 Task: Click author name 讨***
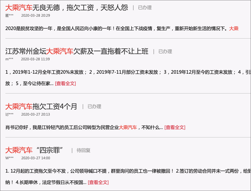point(9,114)
